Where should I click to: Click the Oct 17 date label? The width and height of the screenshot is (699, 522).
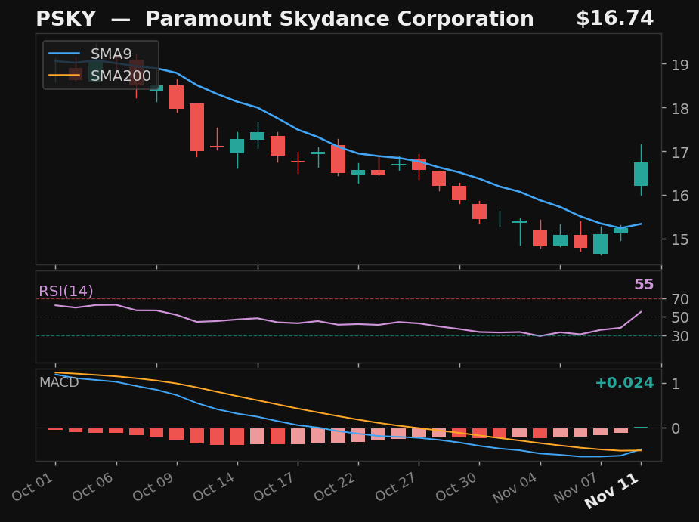pos(276,487)
